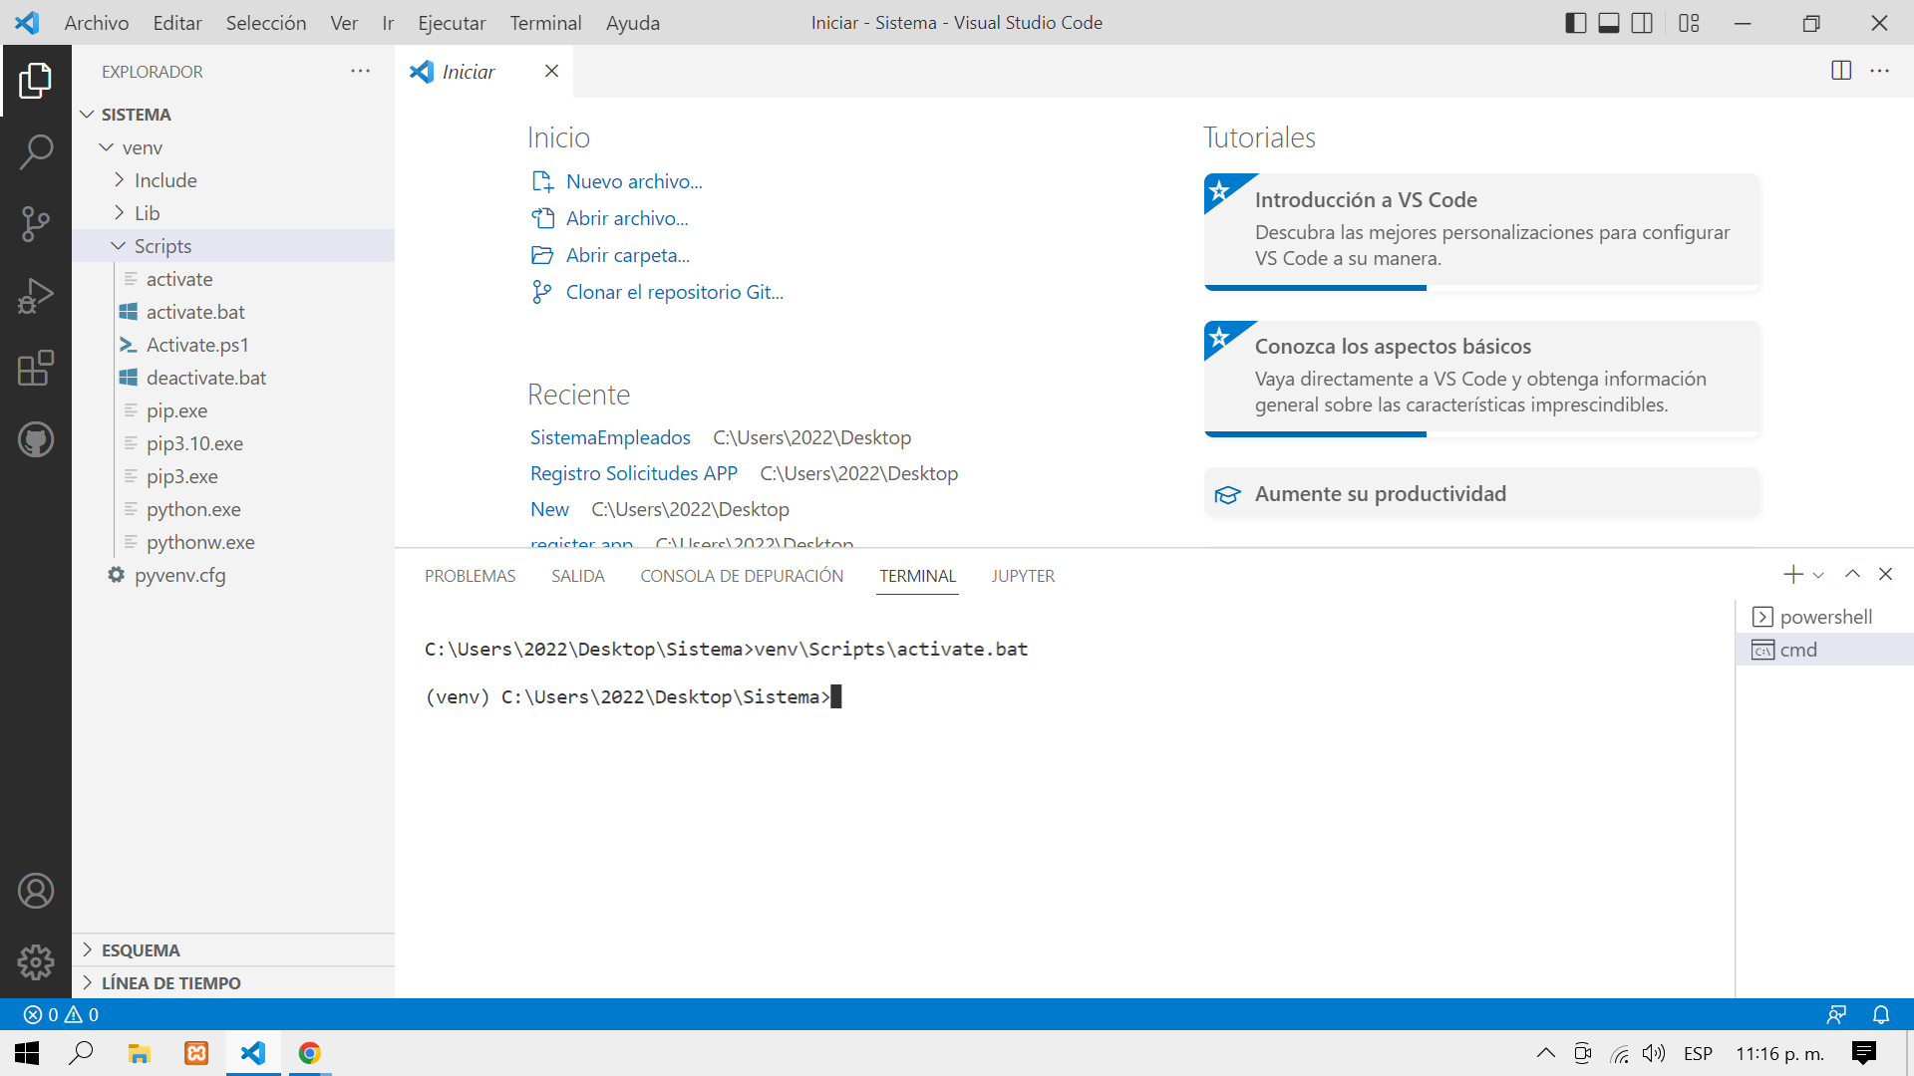This screenshot has width=1914, height=1076.
Task: Switch to the PROBLEMAS tab
Action: tap(470, 576)
